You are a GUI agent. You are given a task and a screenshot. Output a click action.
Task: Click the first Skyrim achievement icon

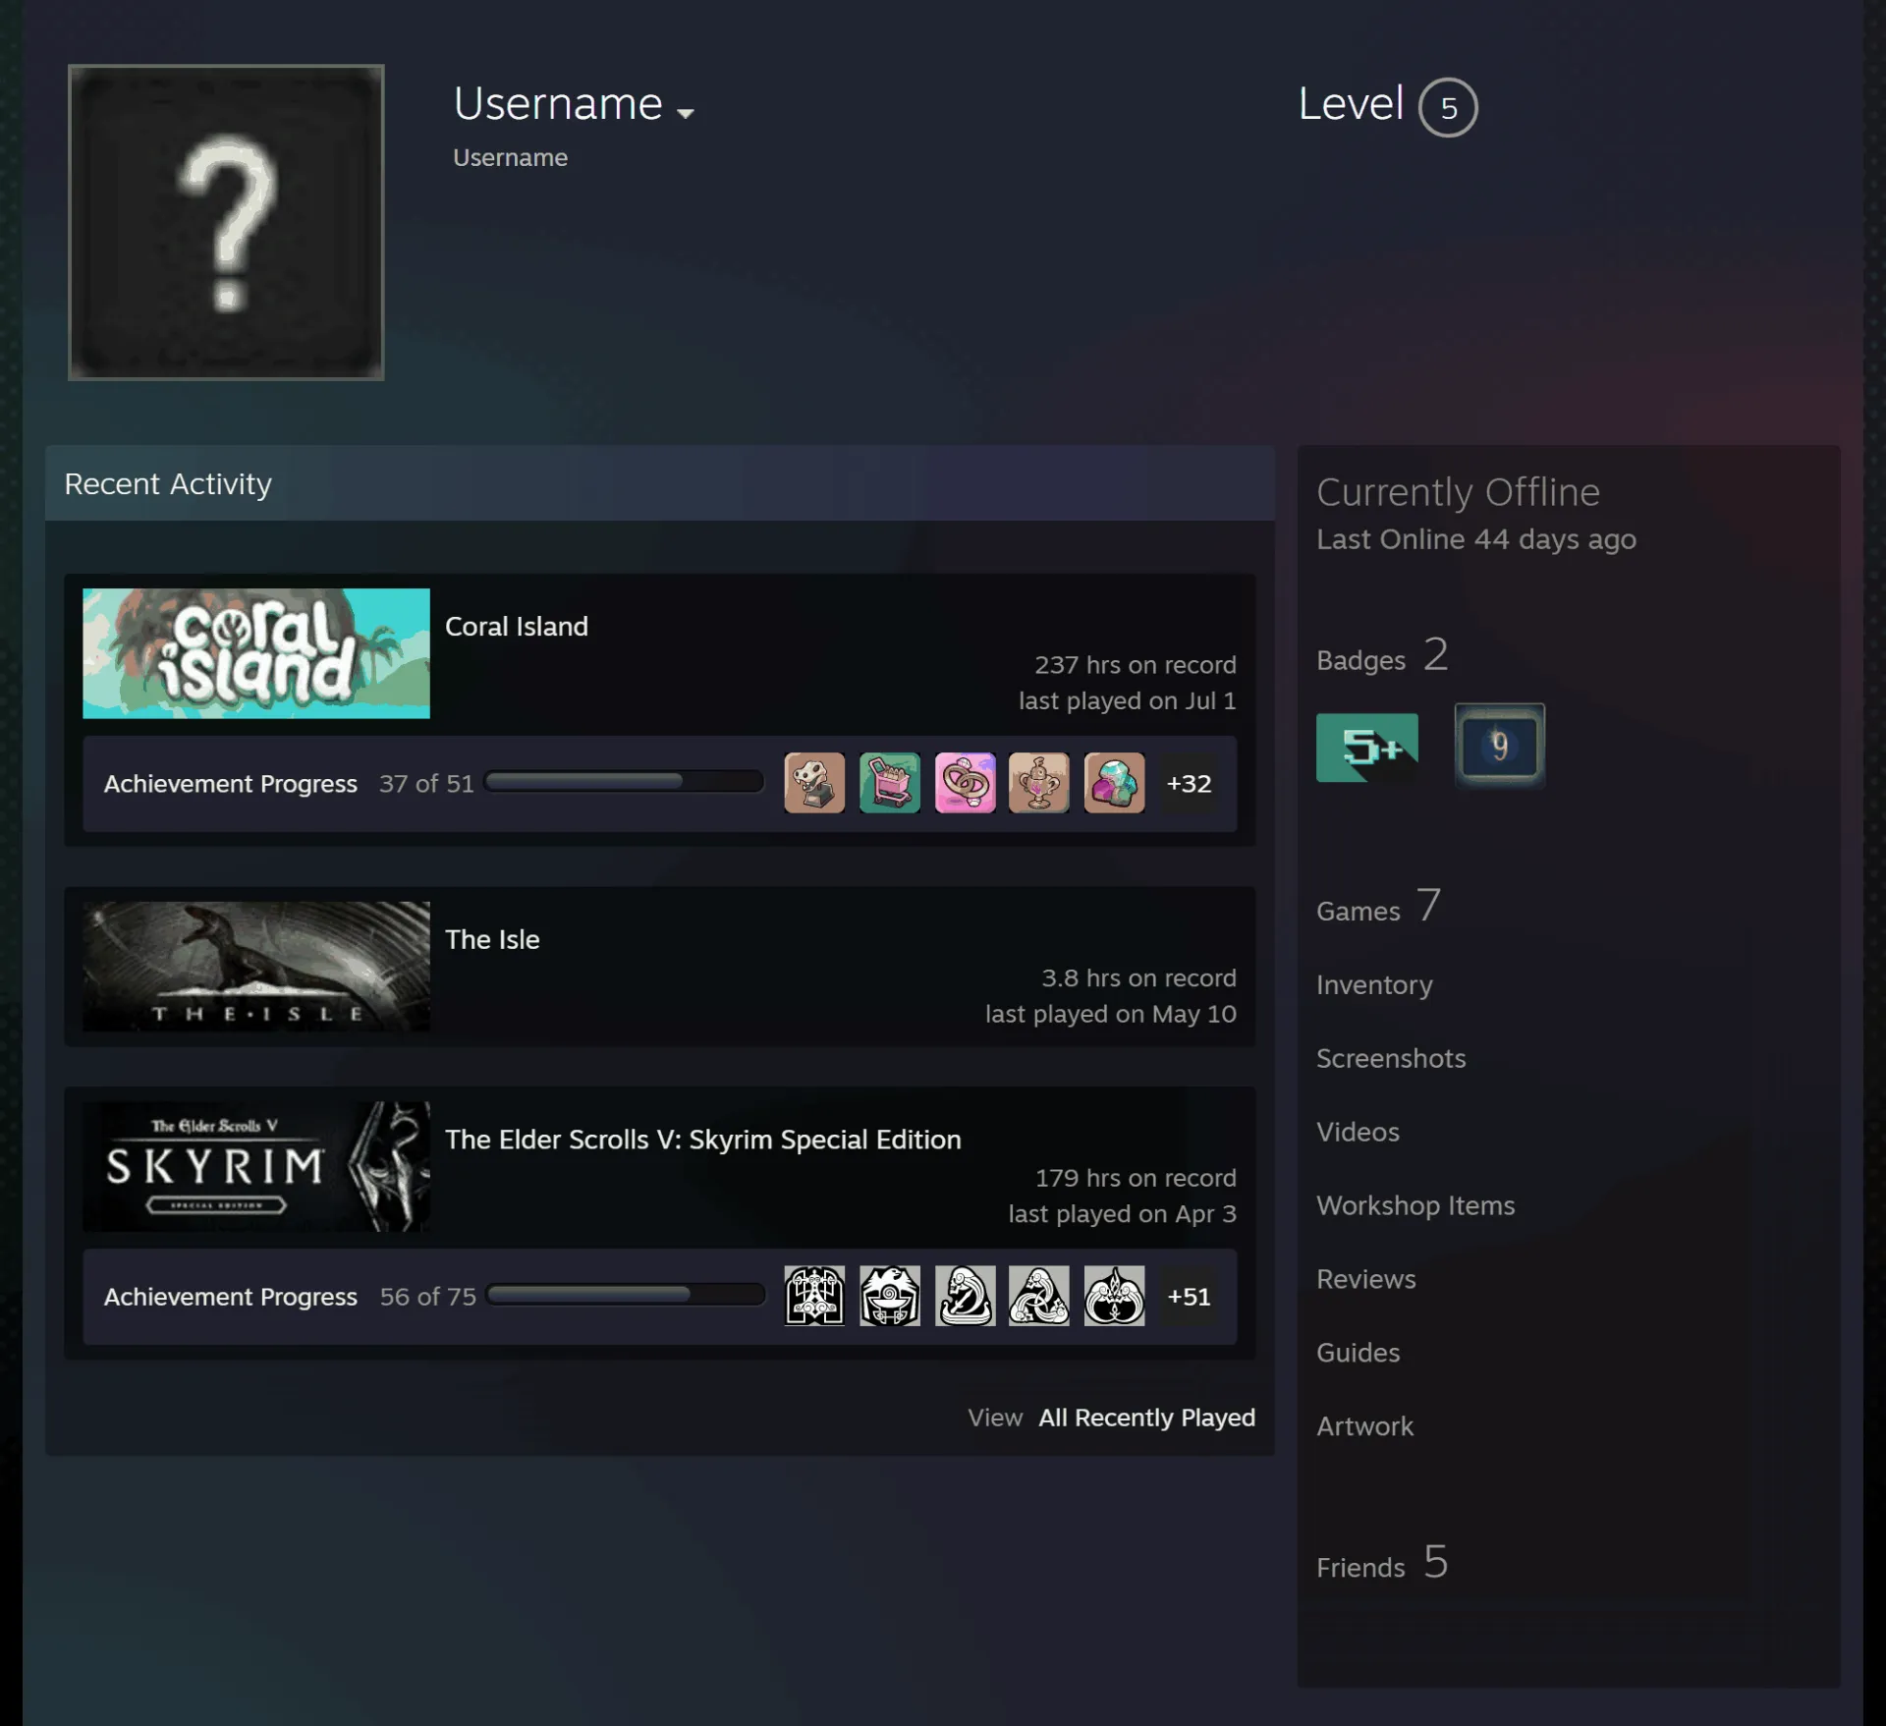tap(814, 1296)
